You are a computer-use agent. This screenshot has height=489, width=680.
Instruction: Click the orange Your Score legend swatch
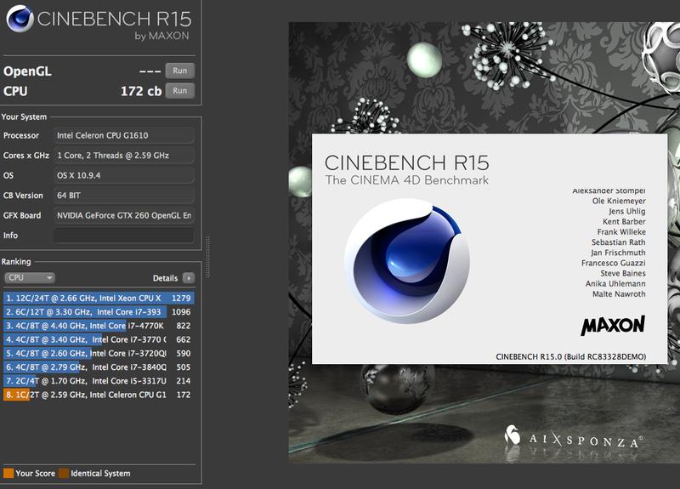tap(8, 473)
